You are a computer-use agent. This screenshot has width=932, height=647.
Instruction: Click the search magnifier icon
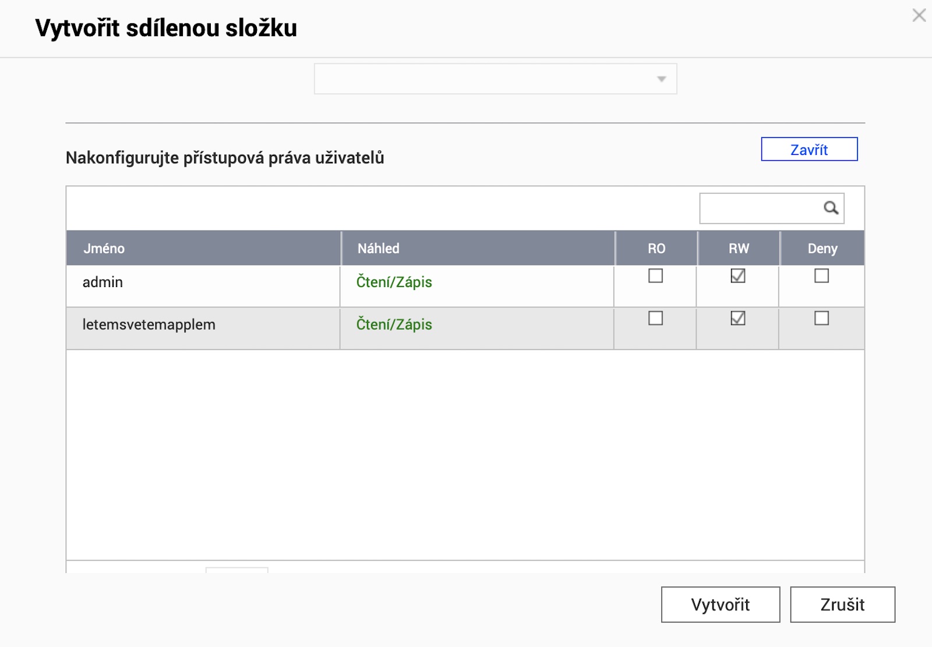coord(831,208)
